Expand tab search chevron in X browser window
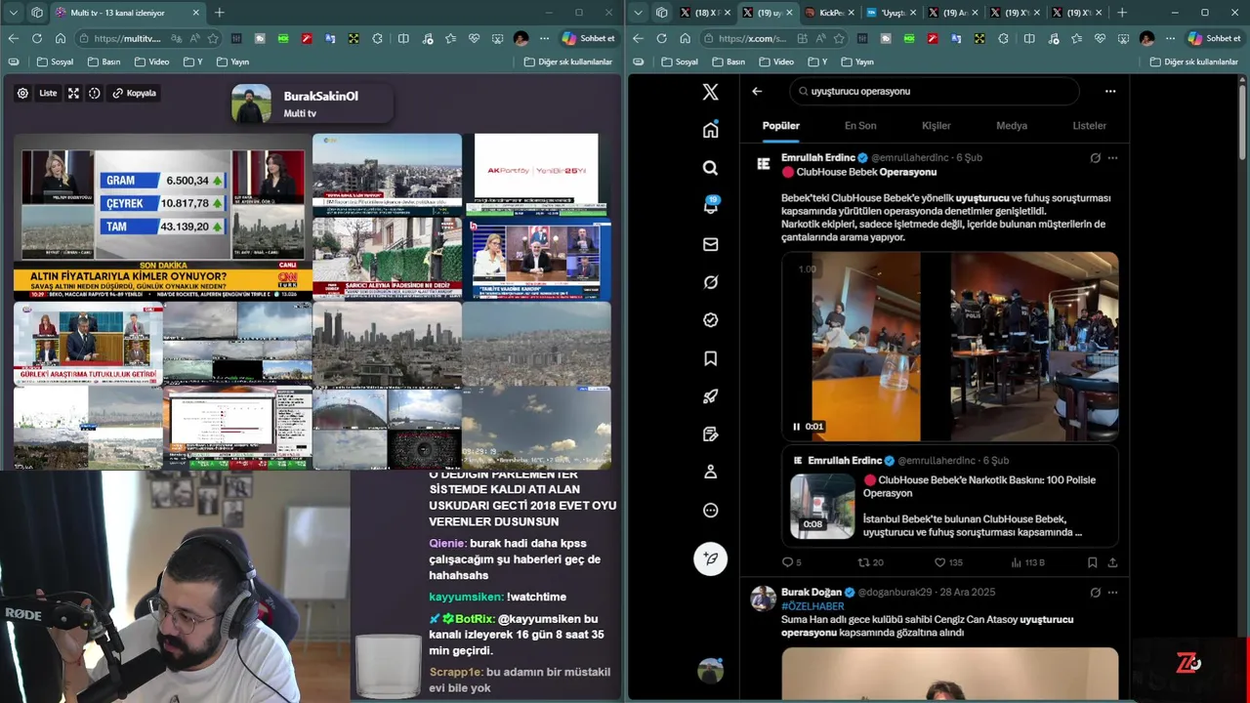 click(x=638, y=13)
